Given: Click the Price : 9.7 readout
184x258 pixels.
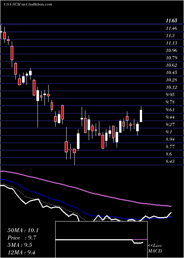Looking at the screenshot, I should [x=22, y=238].
